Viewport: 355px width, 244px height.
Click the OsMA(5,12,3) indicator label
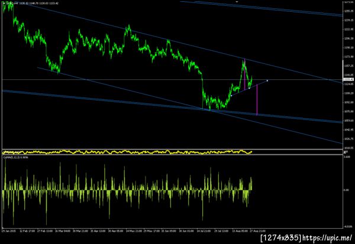15,157
